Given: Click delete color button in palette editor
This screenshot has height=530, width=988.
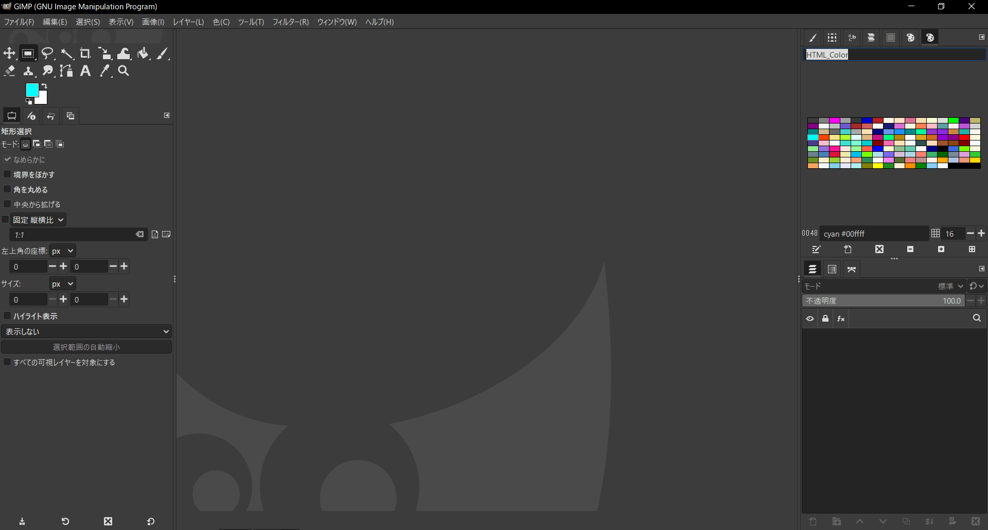Looking at the screenshot, I should (879, 249).
